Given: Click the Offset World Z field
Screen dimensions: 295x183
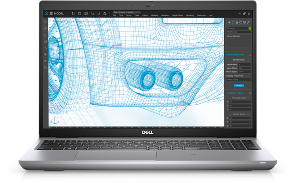Looking at the screenshot, I should point(240,126).
